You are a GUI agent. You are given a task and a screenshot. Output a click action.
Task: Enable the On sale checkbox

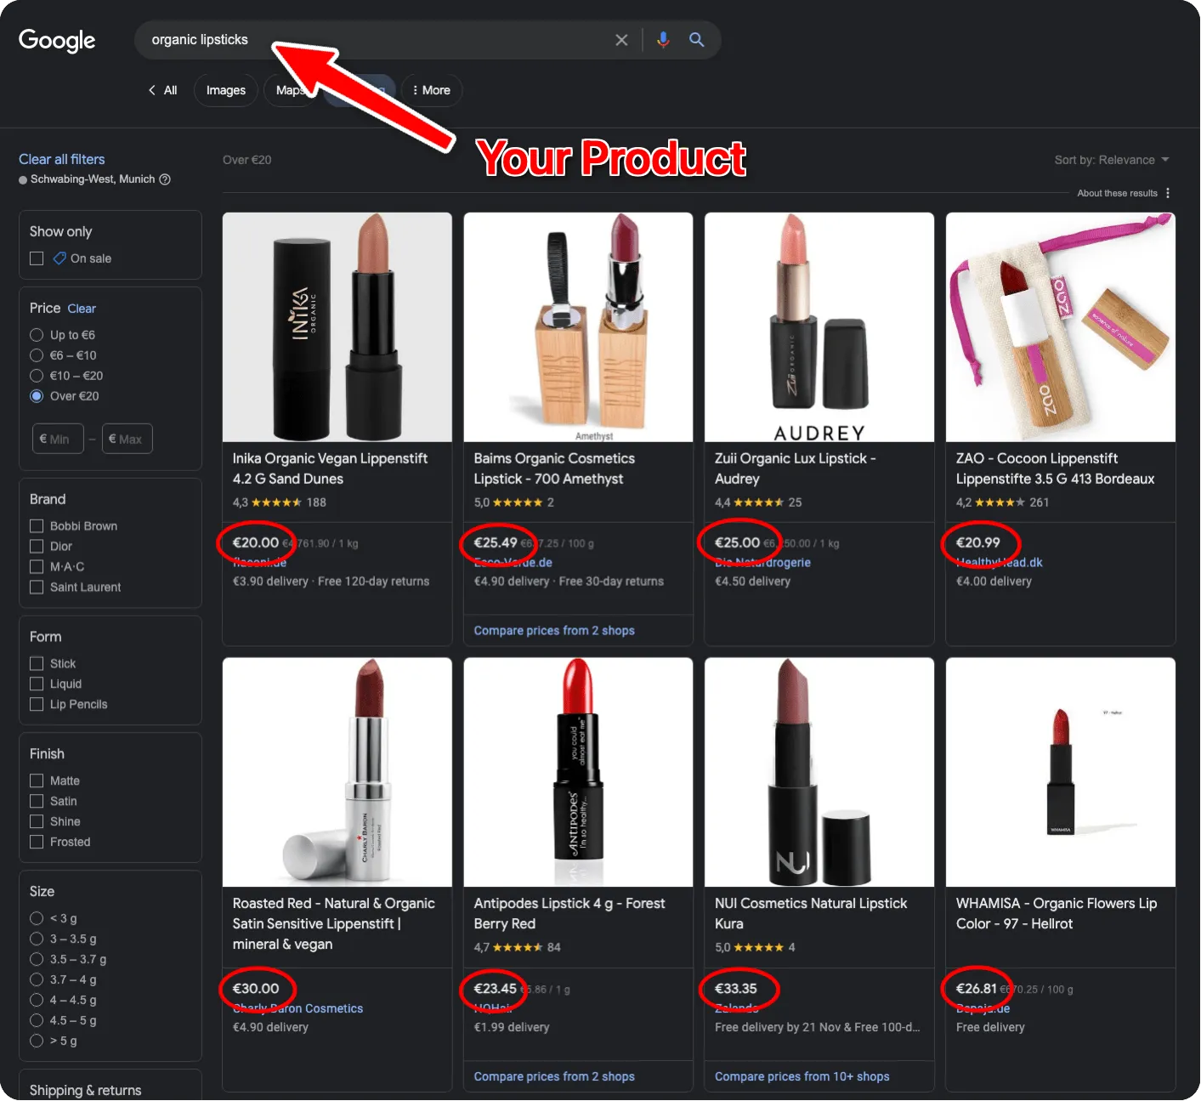[x=37, y=258]
